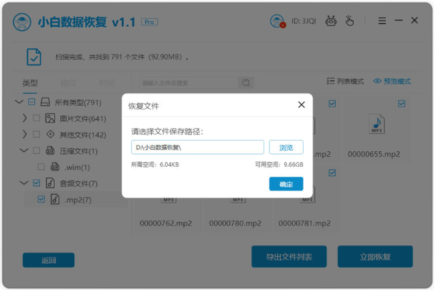
Task: Click the MP3 icon of 00000655.mp2
Action: point(376,124)
